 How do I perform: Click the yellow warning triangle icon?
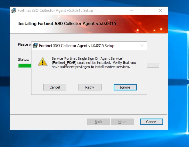43,62
